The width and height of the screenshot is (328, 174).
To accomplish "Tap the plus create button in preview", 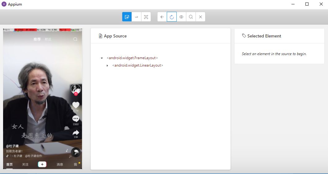I will 42,164.
